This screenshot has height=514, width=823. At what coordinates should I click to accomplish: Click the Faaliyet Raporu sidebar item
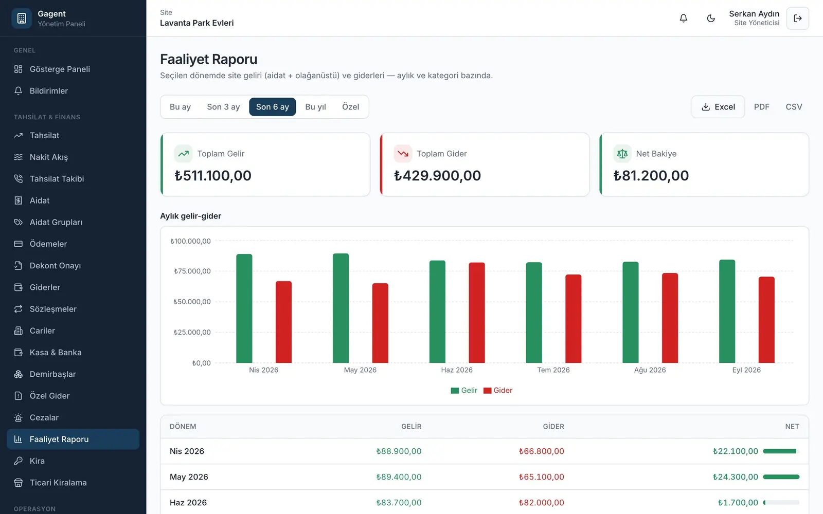click(73, 439)
